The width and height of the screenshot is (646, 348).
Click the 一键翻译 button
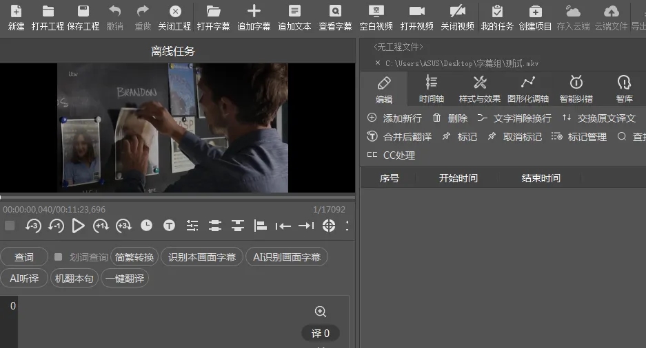[x=125, y=279]
